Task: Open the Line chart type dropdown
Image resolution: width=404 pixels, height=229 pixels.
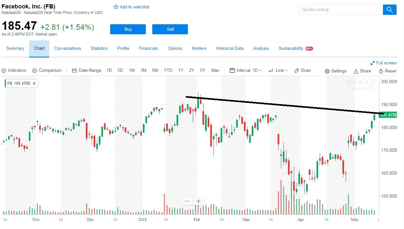Action: [278, 70]
